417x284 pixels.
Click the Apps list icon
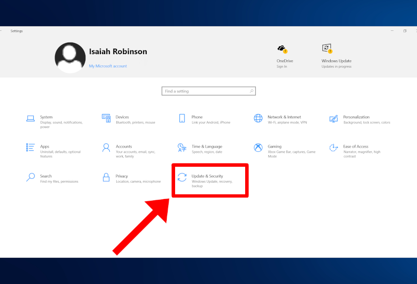pos(30,148)
